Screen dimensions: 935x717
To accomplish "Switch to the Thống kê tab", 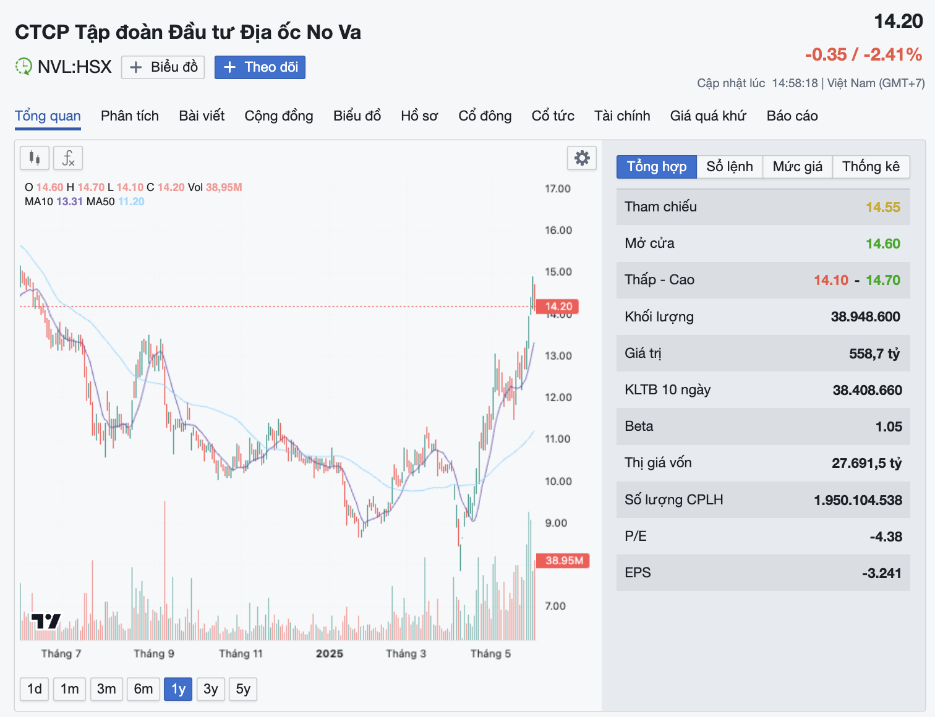I will (871, 167).
